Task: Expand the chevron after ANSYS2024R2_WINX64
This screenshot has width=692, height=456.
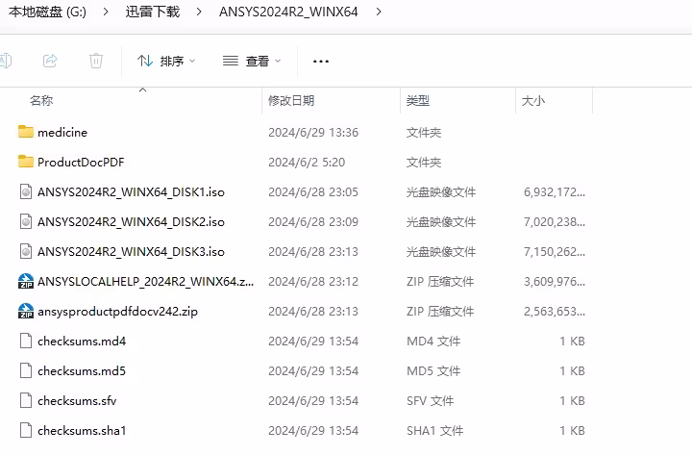Action: [x=379, y=12]
